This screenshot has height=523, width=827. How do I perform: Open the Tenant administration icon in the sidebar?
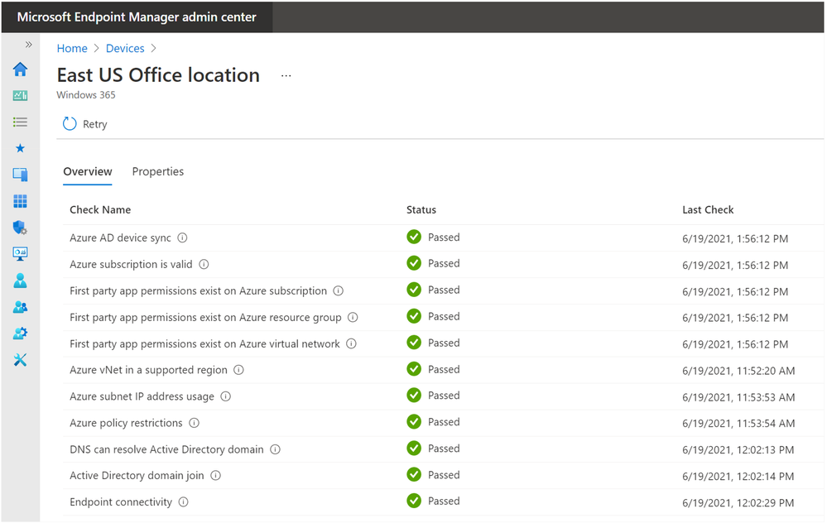(20, 333)
